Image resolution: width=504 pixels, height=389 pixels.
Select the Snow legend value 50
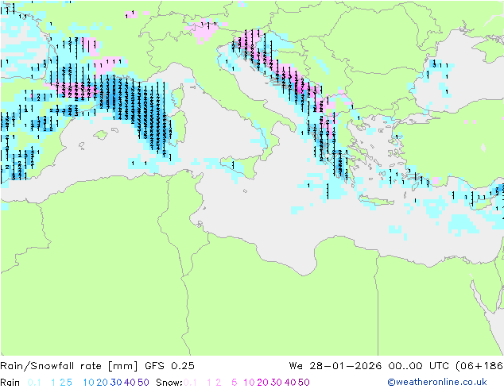(x=304, y=383)
